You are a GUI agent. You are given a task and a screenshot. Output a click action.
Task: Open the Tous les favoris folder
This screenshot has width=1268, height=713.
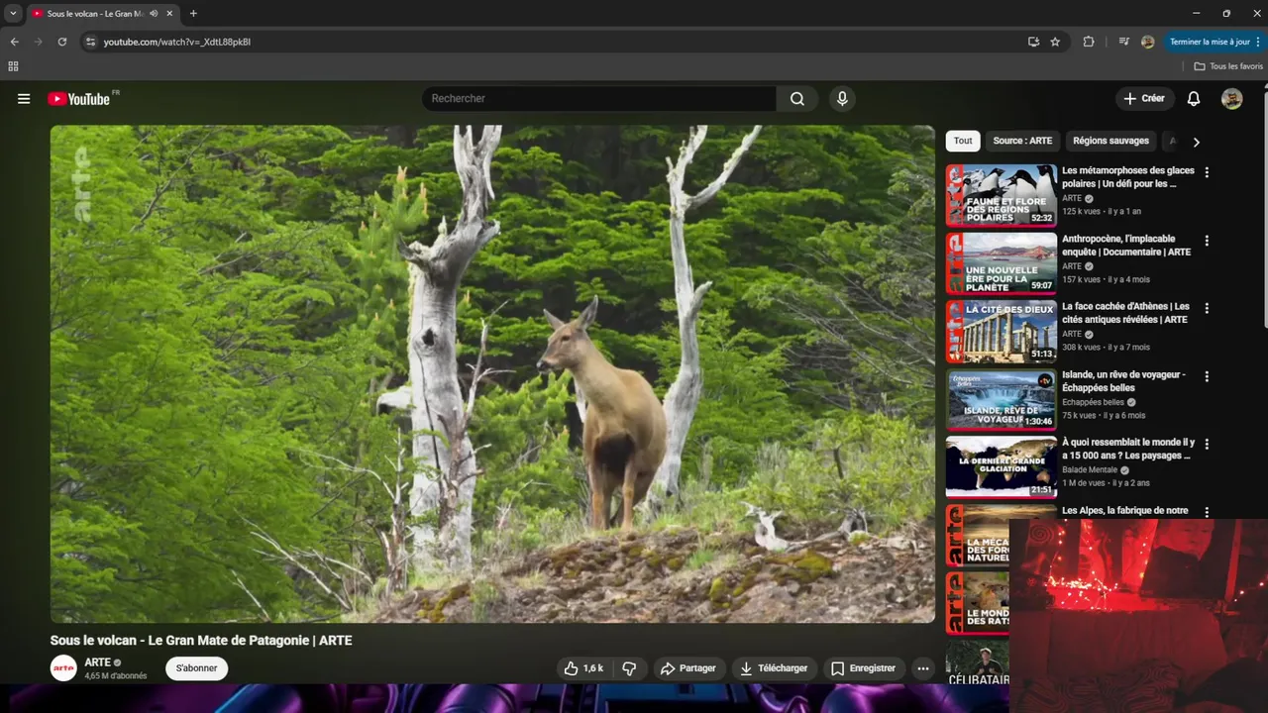(1228, 66)
